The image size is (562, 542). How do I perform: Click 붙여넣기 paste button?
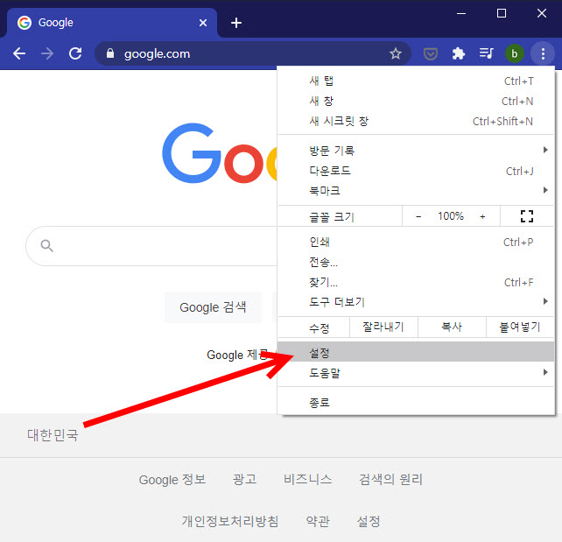coord(520,327)
